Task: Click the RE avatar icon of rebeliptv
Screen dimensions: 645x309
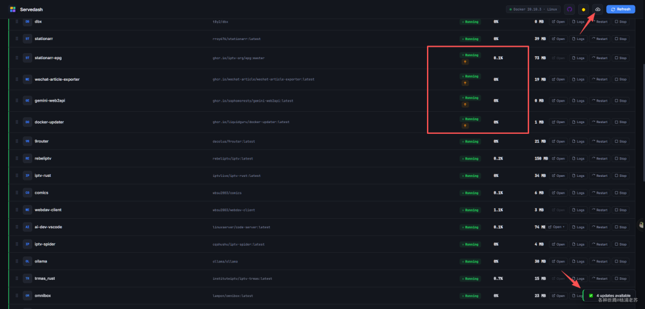Action: [x=27, y=158]
